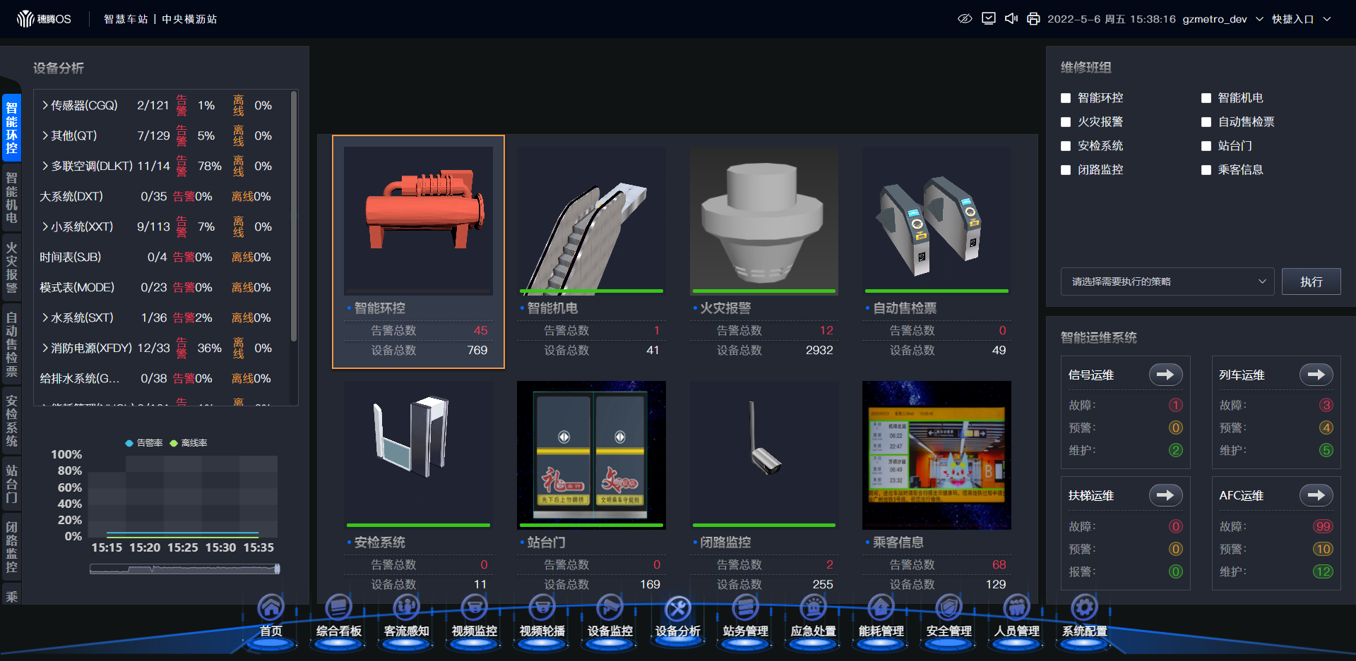This screenshot has height=661, width=1356.
Task: Tick the 闭路监控 checkbox
Action: coord(1066,170)
